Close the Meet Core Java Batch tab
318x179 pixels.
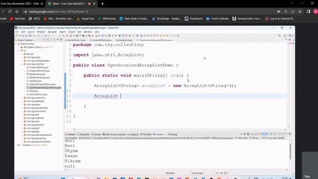(94, 3)
